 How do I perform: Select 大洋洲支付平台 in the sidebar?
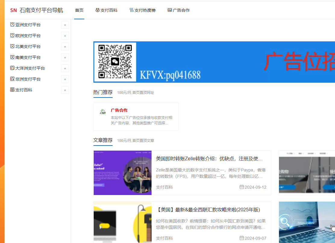(30, 68)
